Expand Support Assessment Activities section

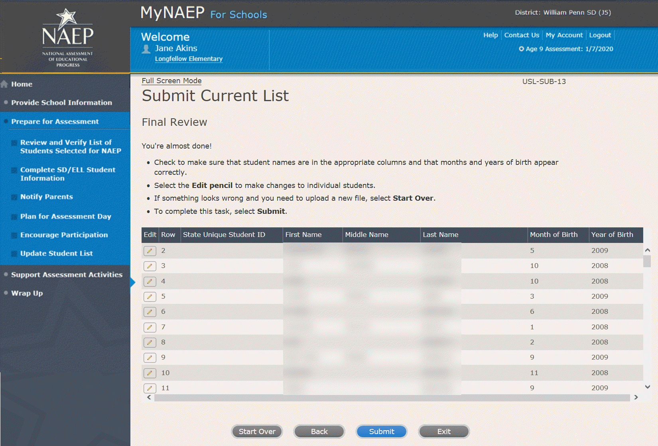[67, 275]
